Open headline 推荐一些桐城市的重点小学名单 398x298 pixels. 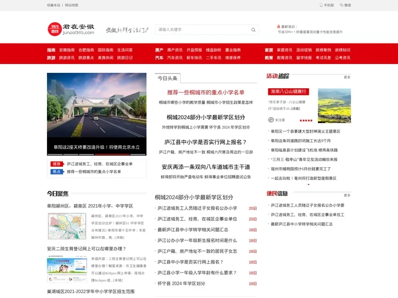coord(206,93)
